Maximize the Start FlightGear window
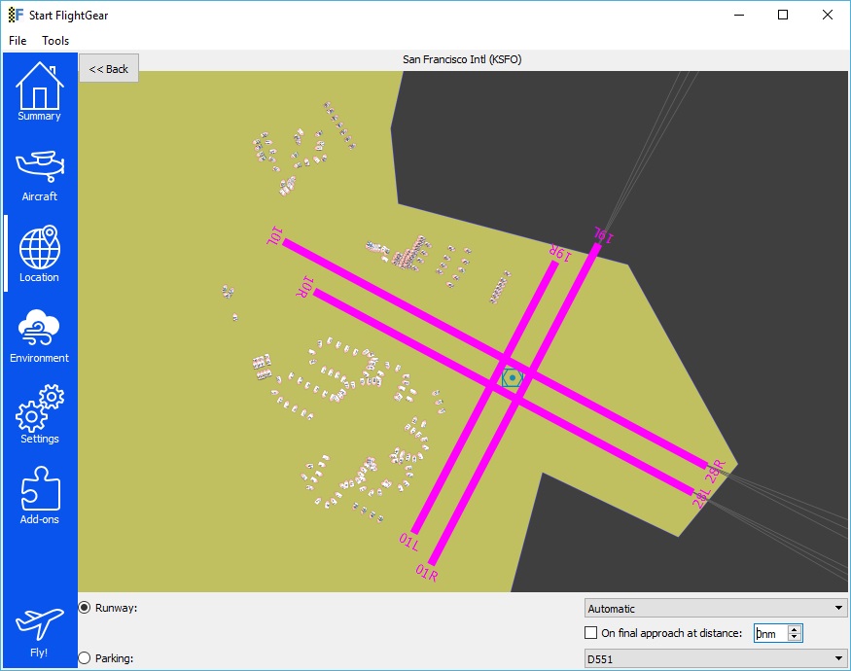Image resolution: width=851 pixels, height=671 pixels. [783, 15]
